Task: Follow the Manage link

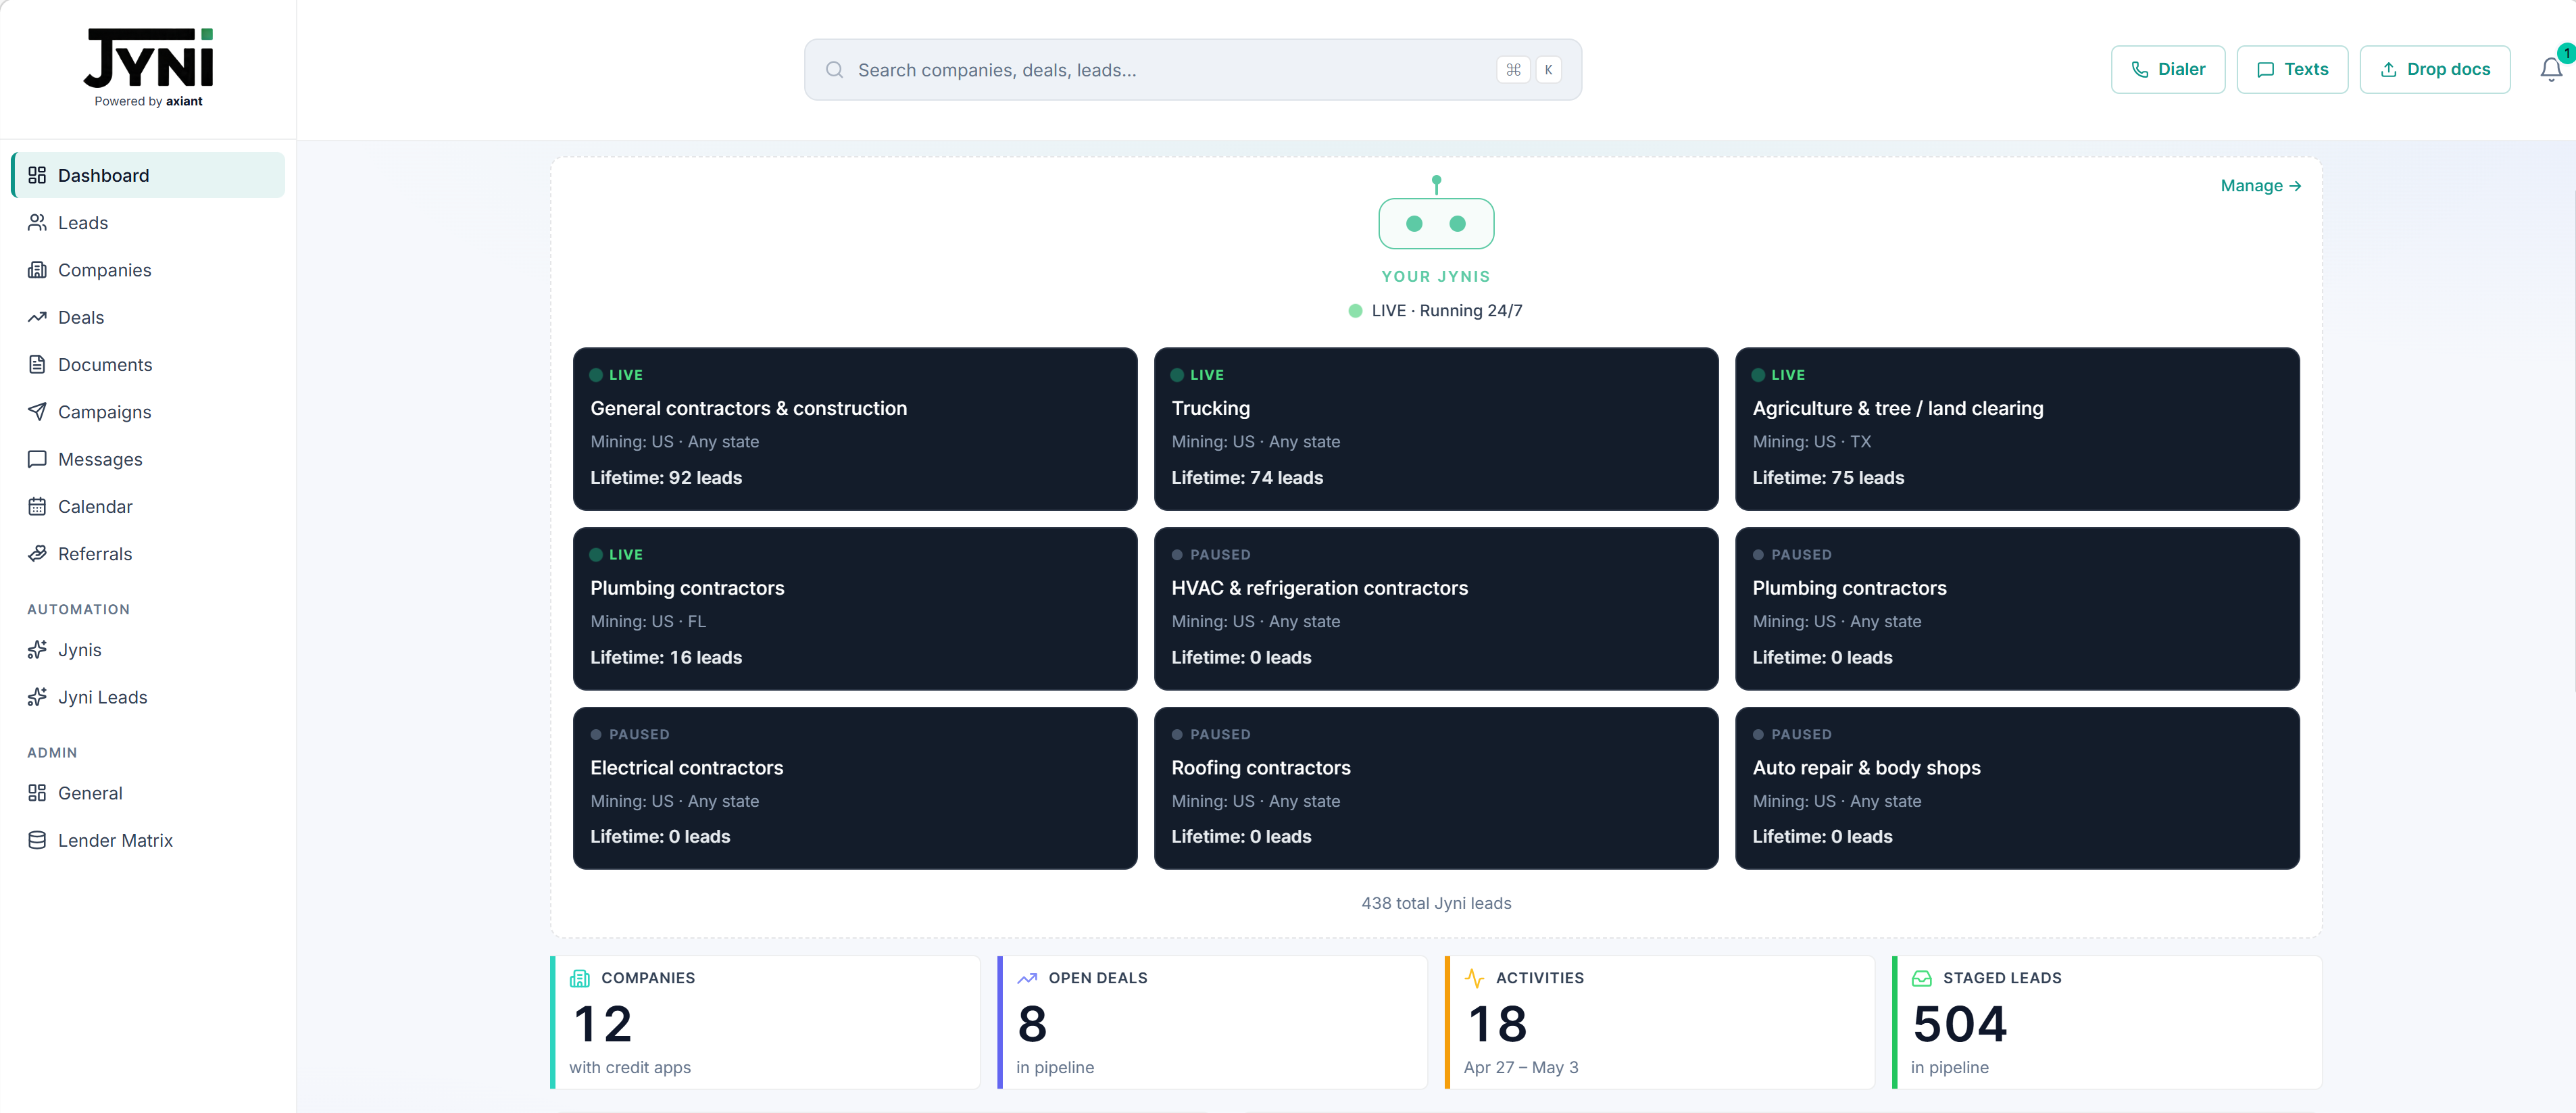Action: [2260, 186]
